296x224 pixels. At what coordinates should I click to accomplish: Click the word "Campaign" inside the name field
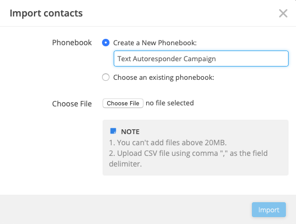[x=199, y=59]
